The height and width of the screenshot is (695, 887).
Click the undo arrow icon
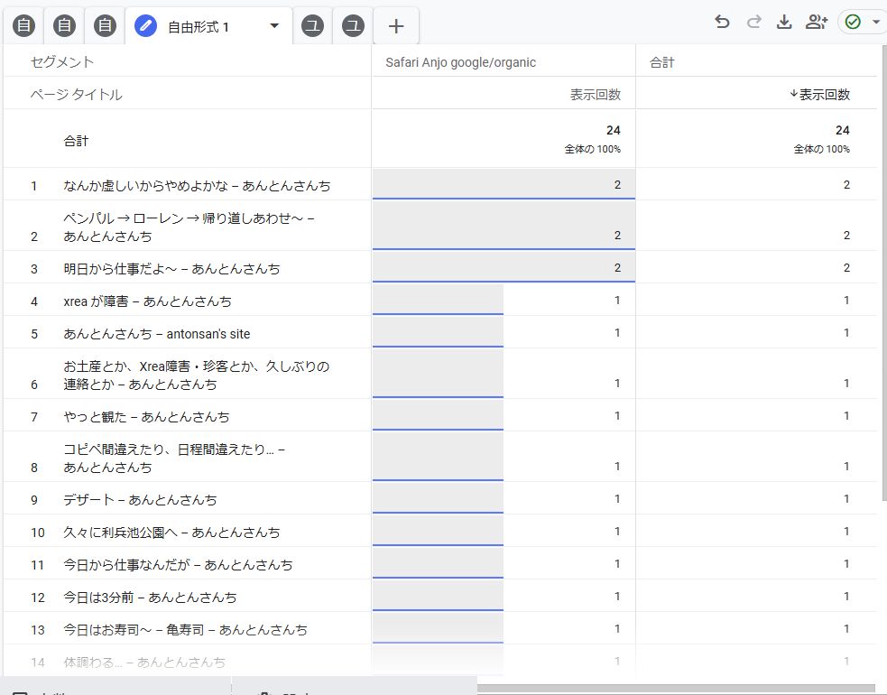pos(722,23)
